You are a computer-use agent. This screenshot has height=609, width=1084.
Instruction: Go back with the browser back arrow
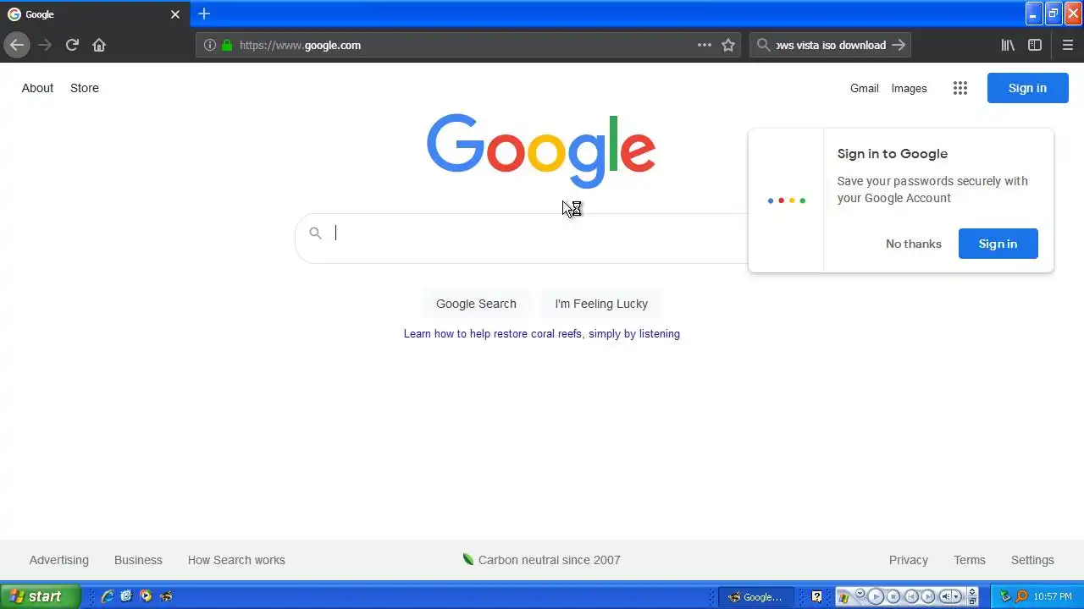tap(17, 45)
